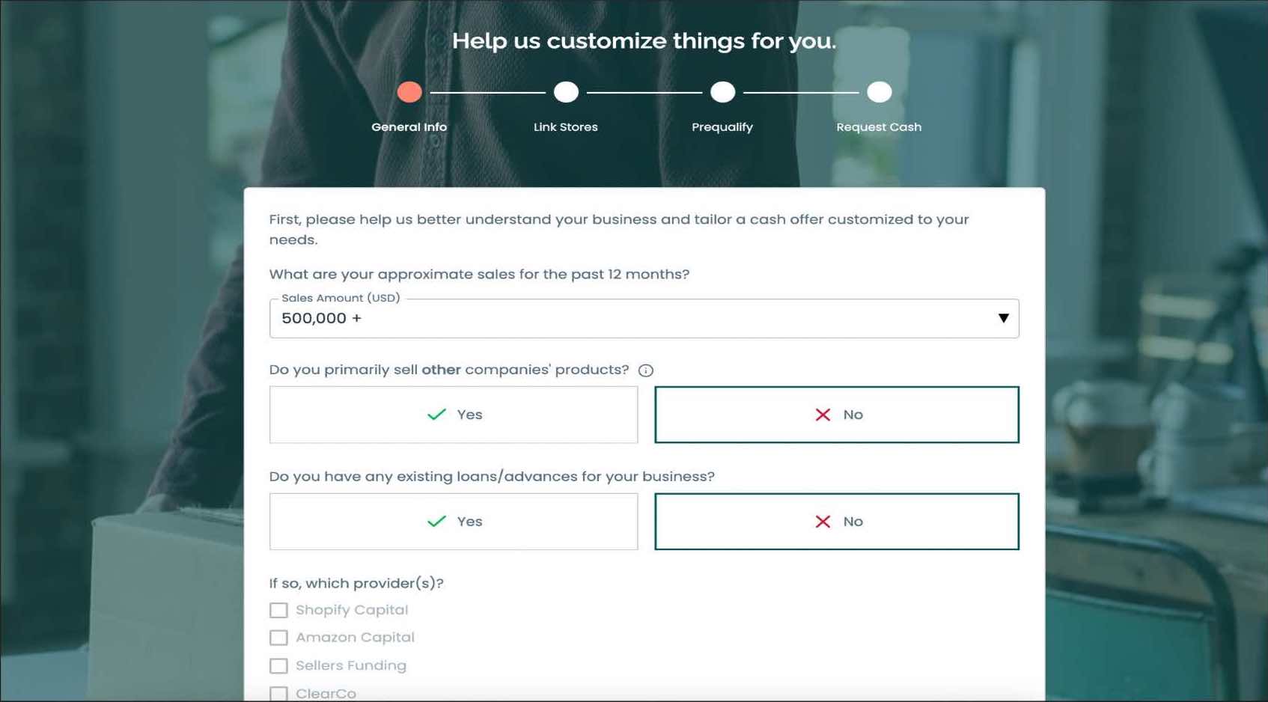This screenshot has width=1268, height=702.
Task: Click the progress line between General Info and Link Stores
Action: click(x=487, y=93)
